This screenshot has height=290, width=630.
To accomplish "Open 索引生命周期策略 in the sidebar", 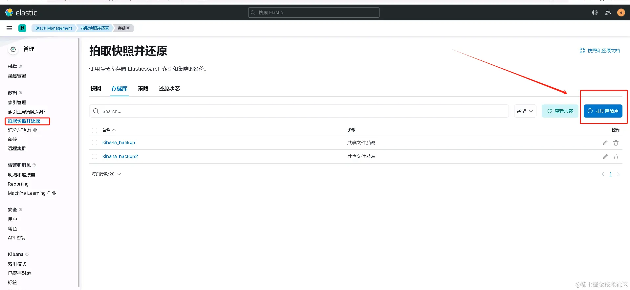I will click(x=26, y=112).
